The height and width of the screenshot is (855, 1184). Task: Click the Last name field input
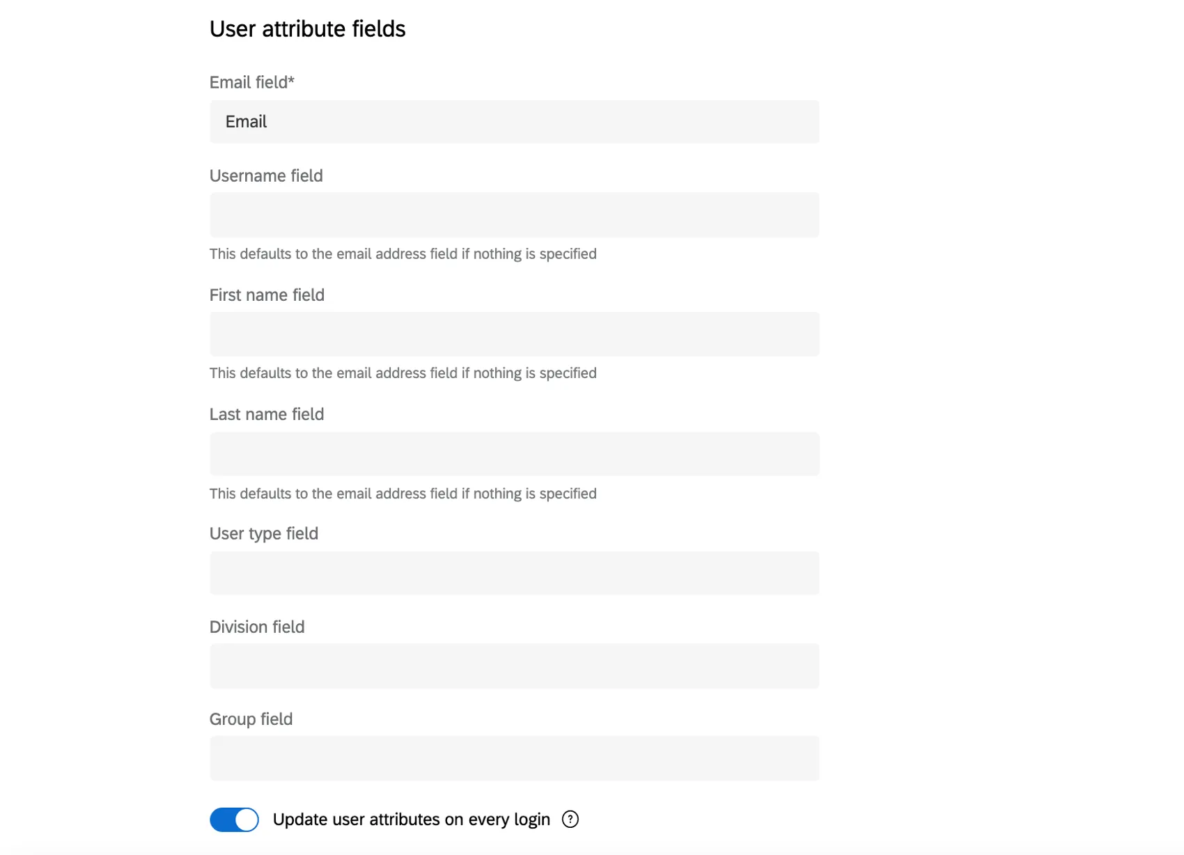pos(514,454)
